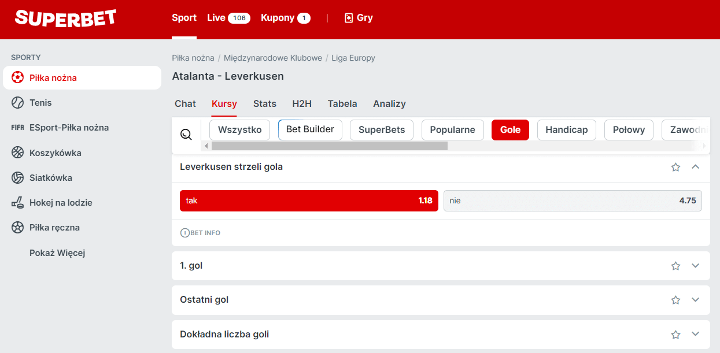Click the FIFA ESport-Piłka nożna icon
Viewport: 720px width, 353px height.
[17, 127]
